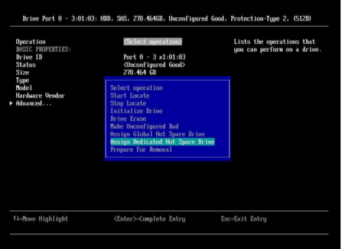Select the 'Drive Erase' option
This screenshot has height=249, width=341.
click(x=128, y=119)
